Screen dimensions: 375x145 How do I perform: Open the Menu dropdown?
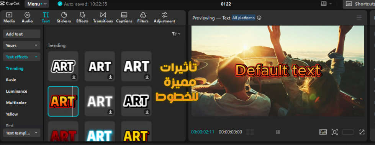click(37, 4)
